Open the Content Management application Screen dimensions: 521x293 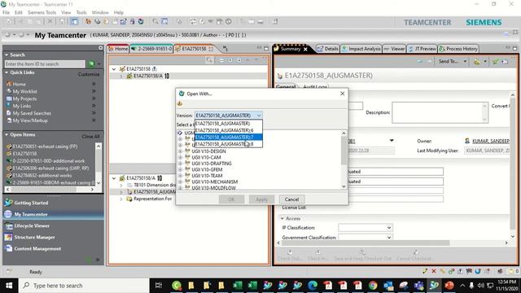click(x=37, y=248)
